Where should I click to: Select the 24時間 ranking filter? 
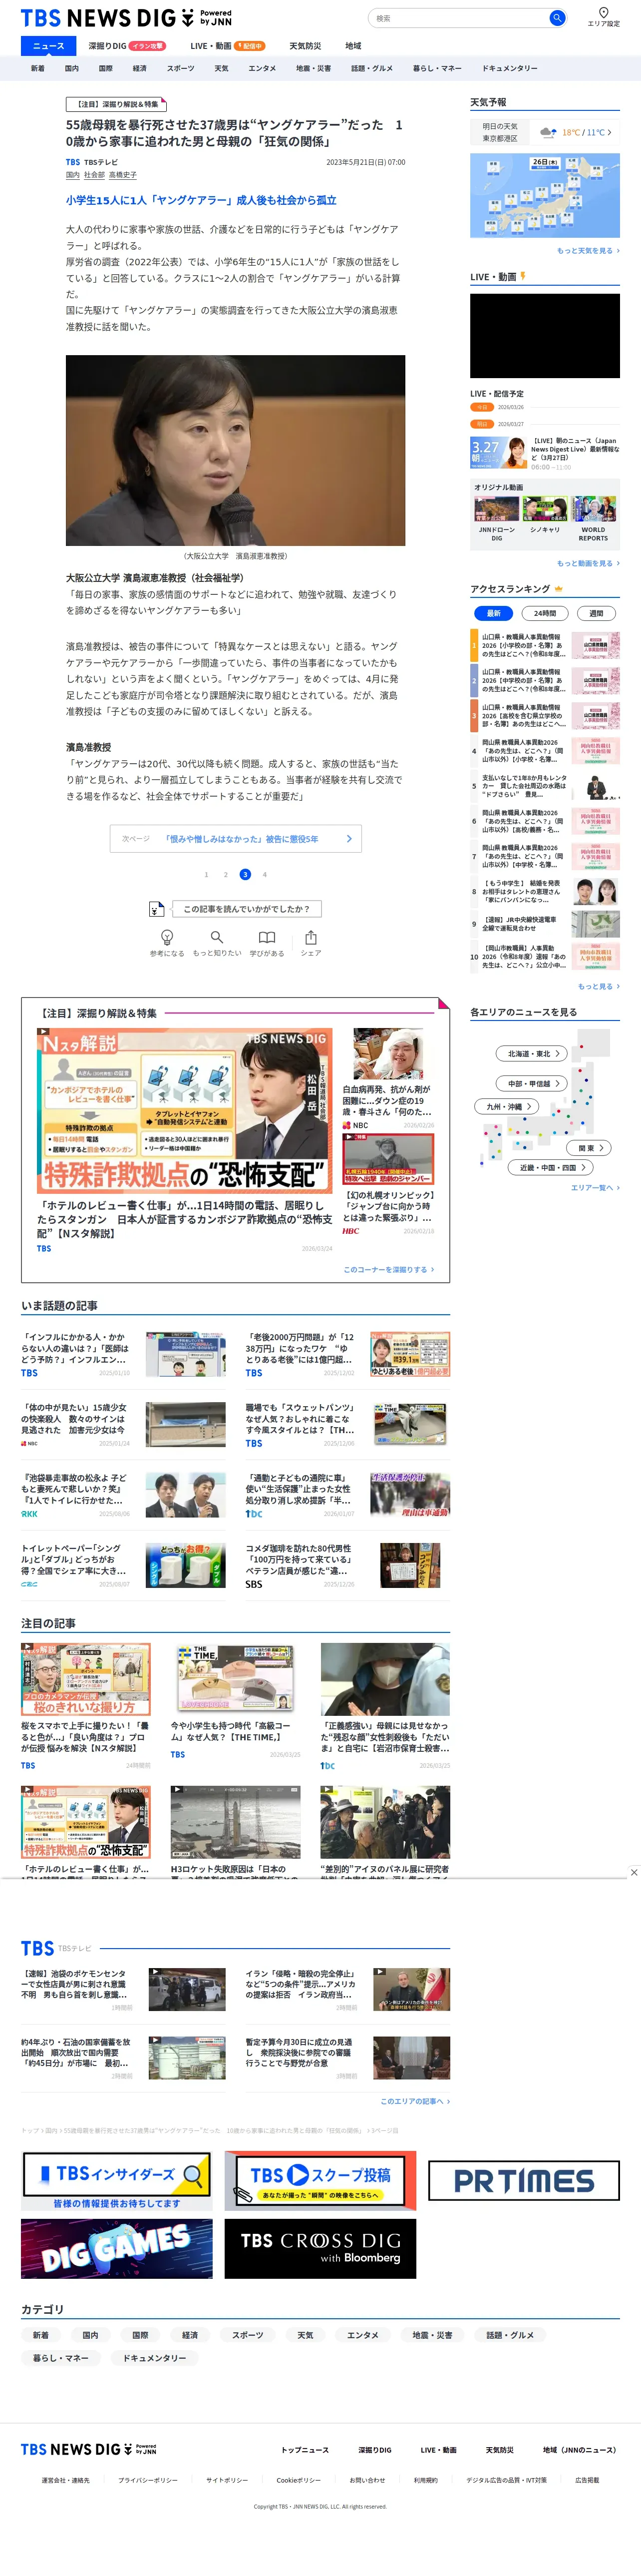[x=545, y=613]
